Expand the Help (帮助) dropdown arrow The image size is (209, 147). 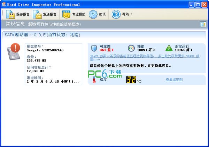(x=131, y=14)
